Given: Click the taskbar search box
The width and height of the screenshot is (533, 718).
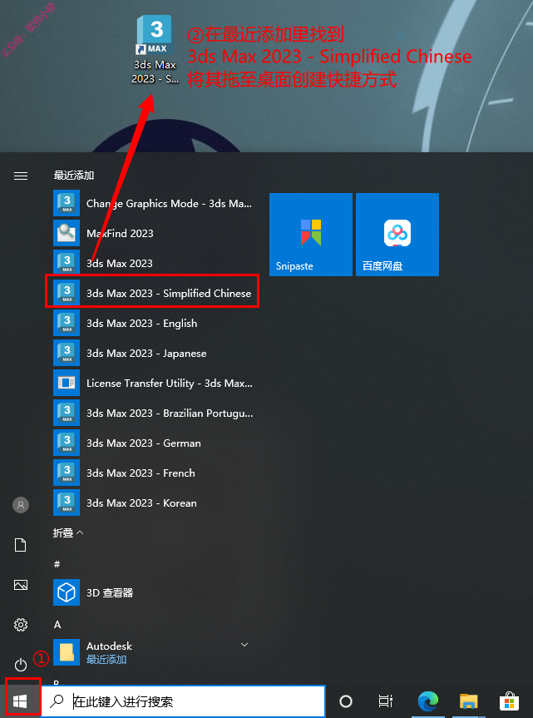Looking at the screenshot, I should (x=184, y=701).
